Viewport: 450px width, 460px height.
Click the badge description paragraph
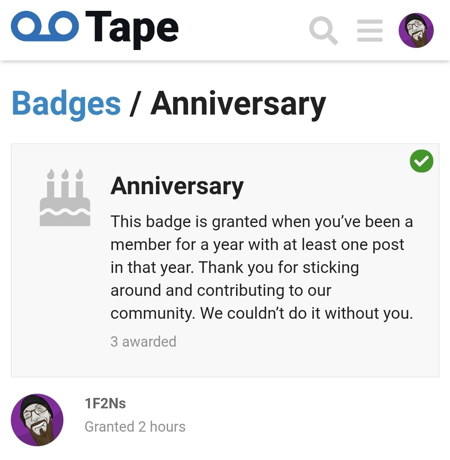coord(261,267)
